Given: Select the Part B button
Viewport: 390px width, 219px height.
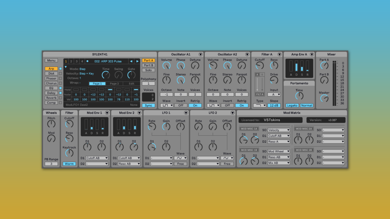Looking at the screenshot, I should [x=149, y=65].
